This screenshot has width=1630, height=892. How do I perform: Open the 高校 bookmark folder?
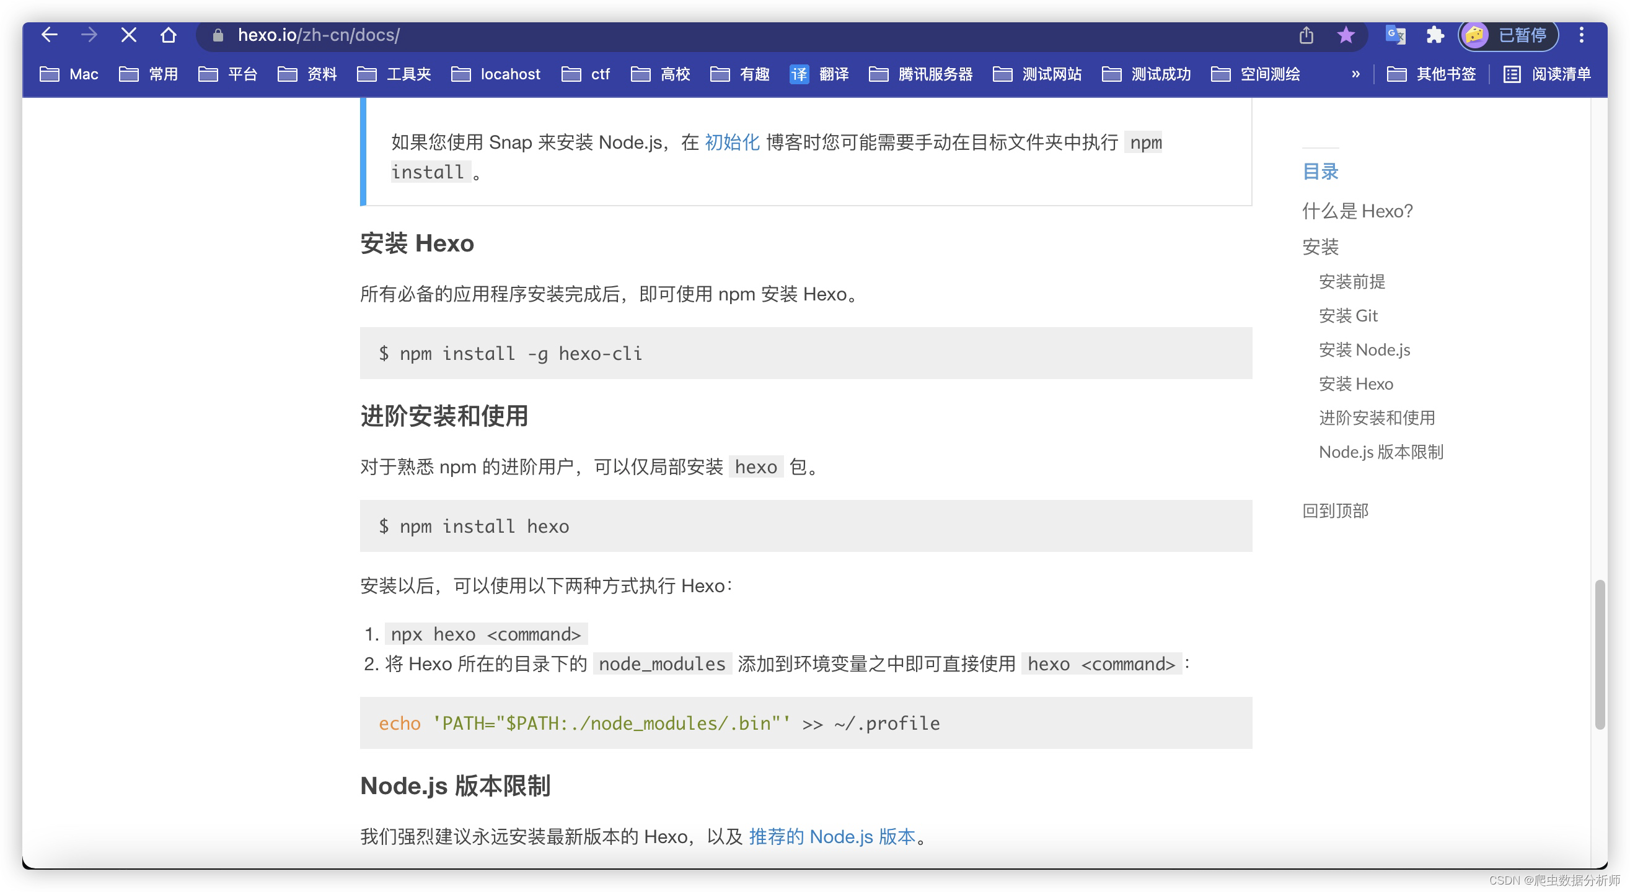tap(660, 74)
